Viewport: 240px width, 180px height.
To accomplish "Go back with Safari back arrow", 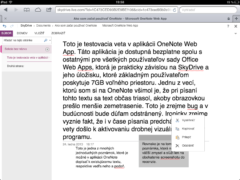I will pos(6,10).
